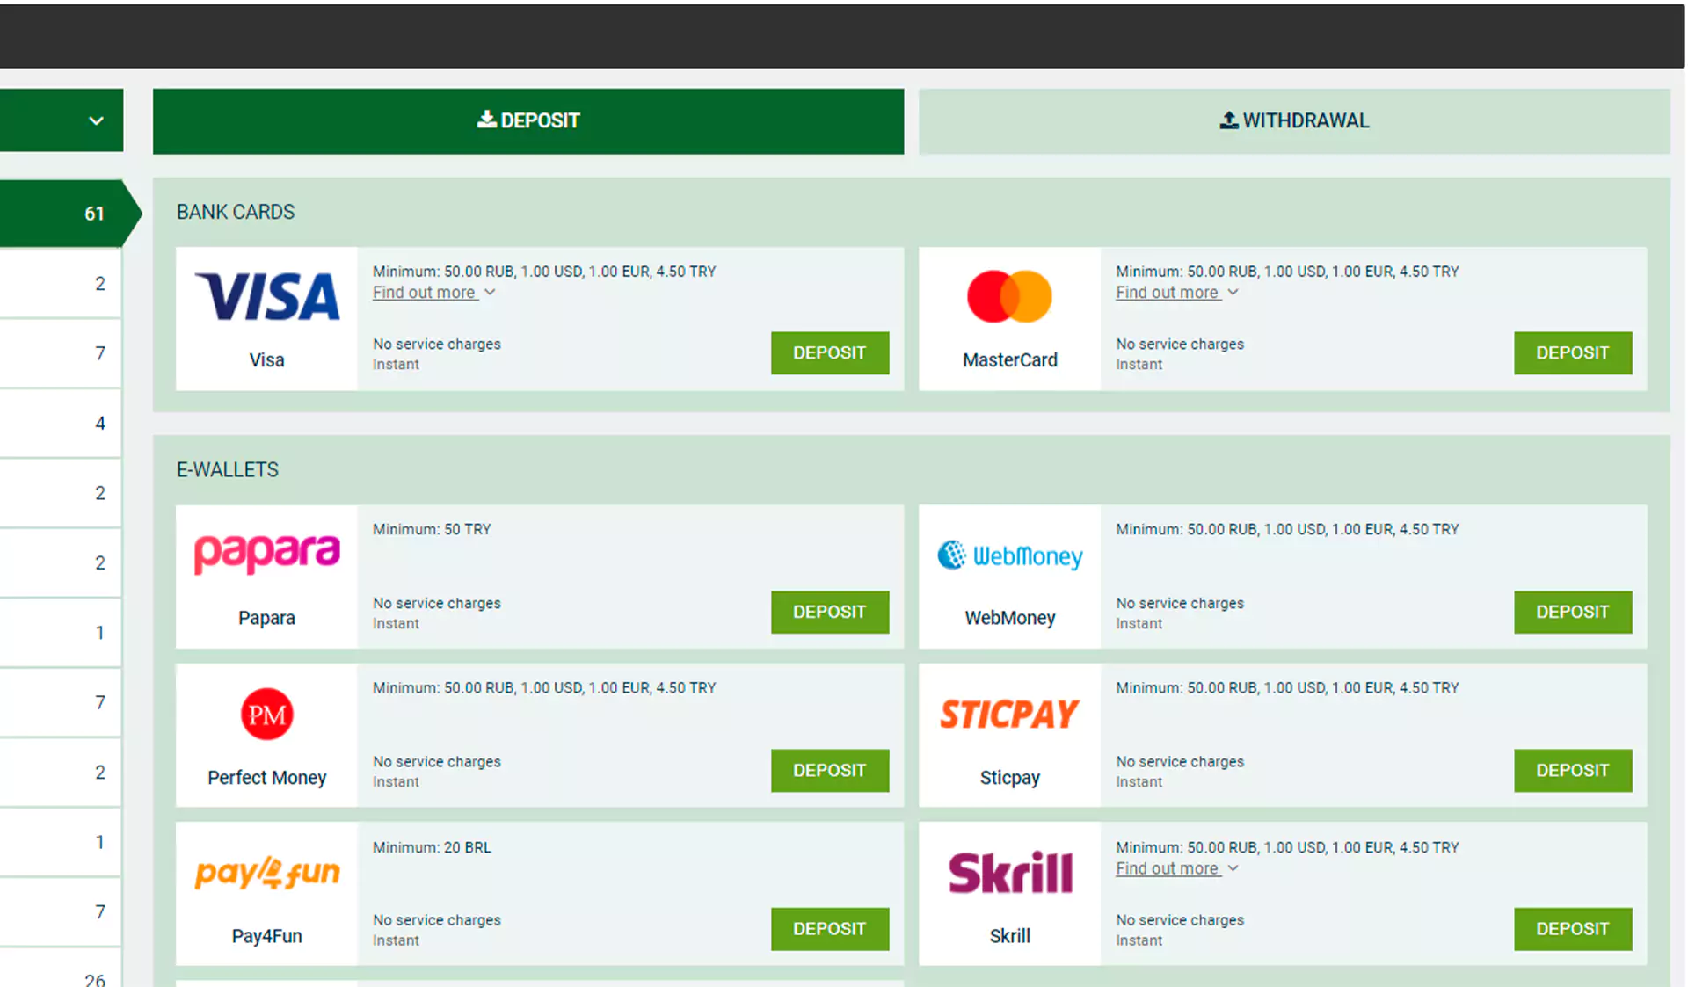Click the E-WALLETS section heading
This screenshot has width=1688, height=987.
tap(228, 469)
